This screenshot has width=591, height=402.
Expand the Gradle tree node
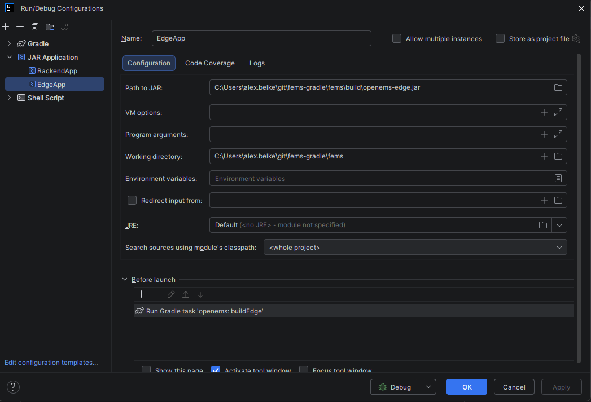[x=9, y=43]
